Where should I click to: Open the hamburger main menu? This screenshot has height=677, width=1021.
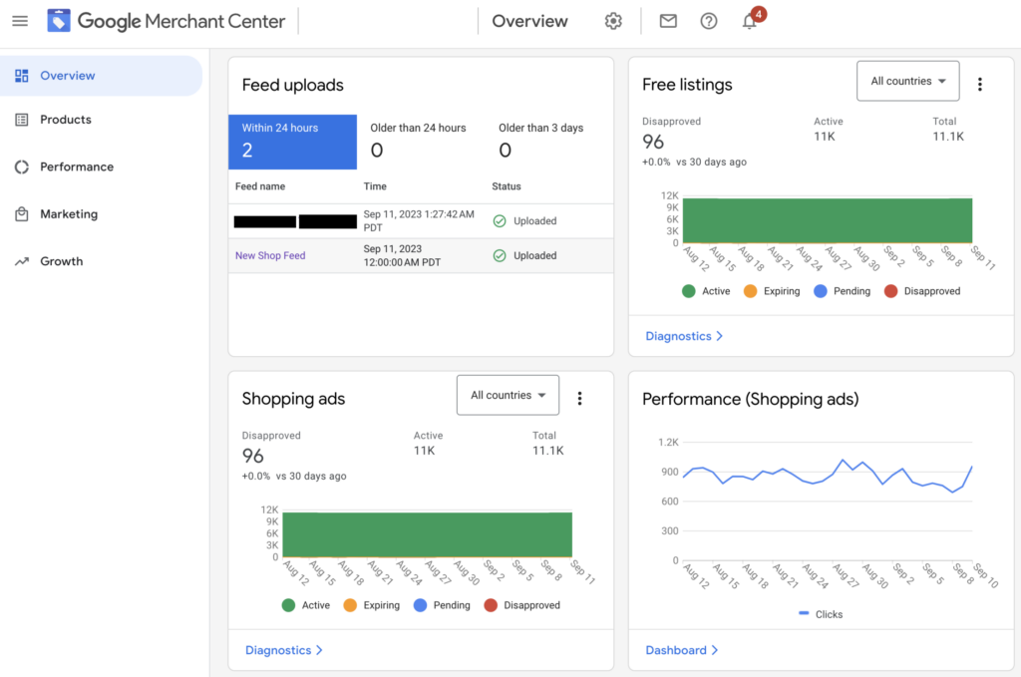pos(20,21)
